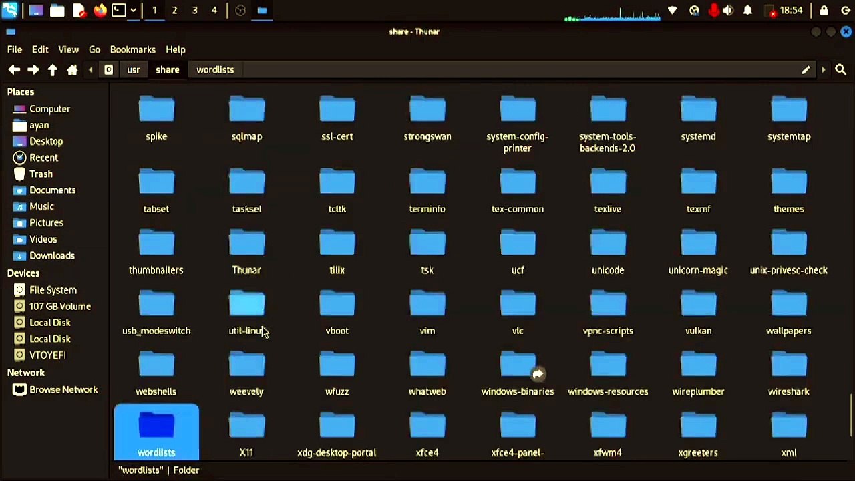Select the highlighted wordlists folder

[156, 432]
